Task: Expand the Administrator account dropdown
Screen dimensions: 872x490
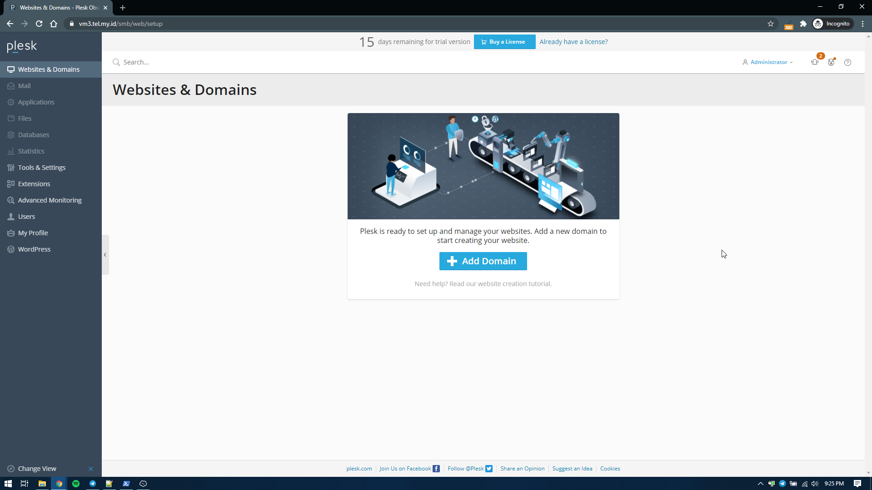Action: click(x=768, y=62)
